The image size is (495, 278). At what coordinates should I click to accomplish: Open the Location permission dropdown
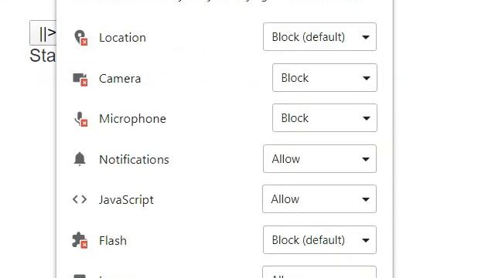tap(319, 36)
